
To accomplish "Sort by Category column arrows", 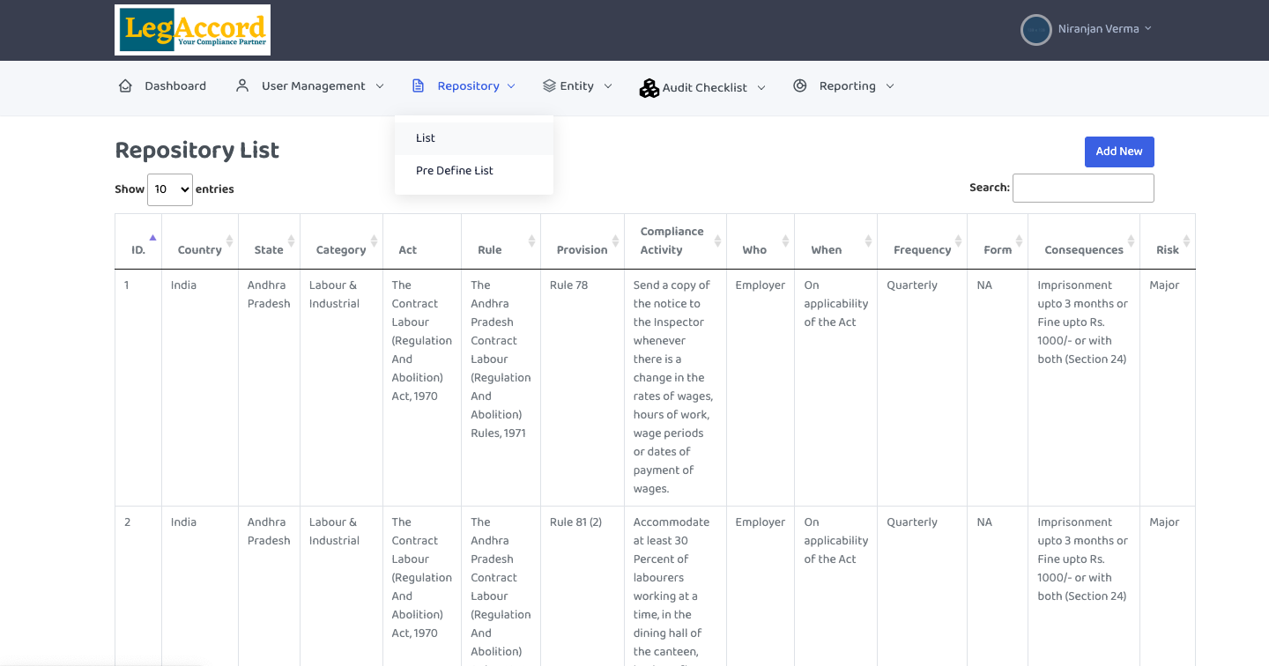I will [x=375, y=240].
